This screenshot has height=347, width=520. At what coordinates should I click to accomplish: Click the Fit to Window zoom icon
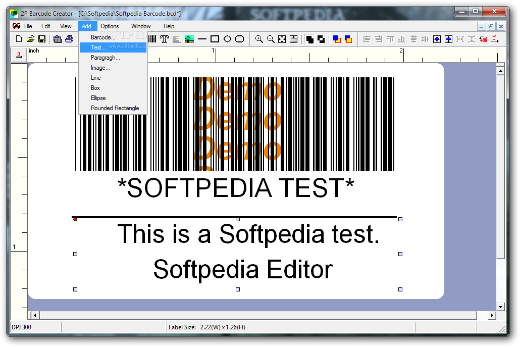[x=282, y=39]
